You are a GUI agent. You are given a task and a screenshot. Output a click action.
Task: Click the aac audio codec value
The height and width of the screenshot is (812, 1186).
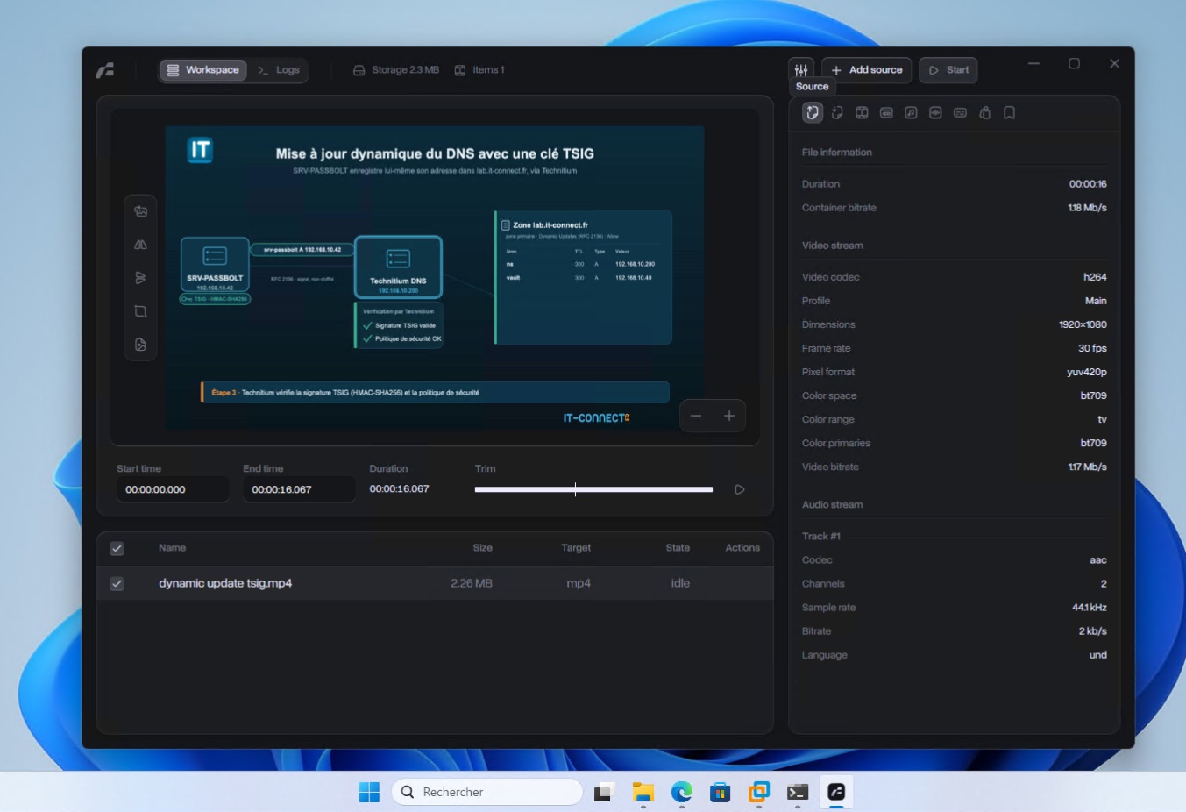1098,560
